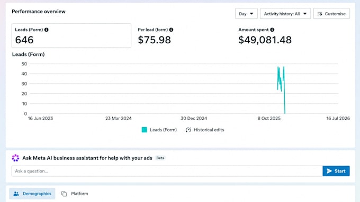Click the 16 Jun 2023 axis label
This screenshot has height=202, width=360.
click(x=40, y=118)
